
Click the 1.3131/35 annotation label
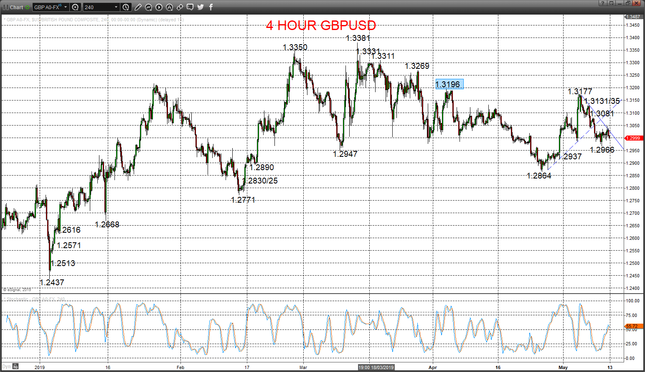(x=602, y=101)
